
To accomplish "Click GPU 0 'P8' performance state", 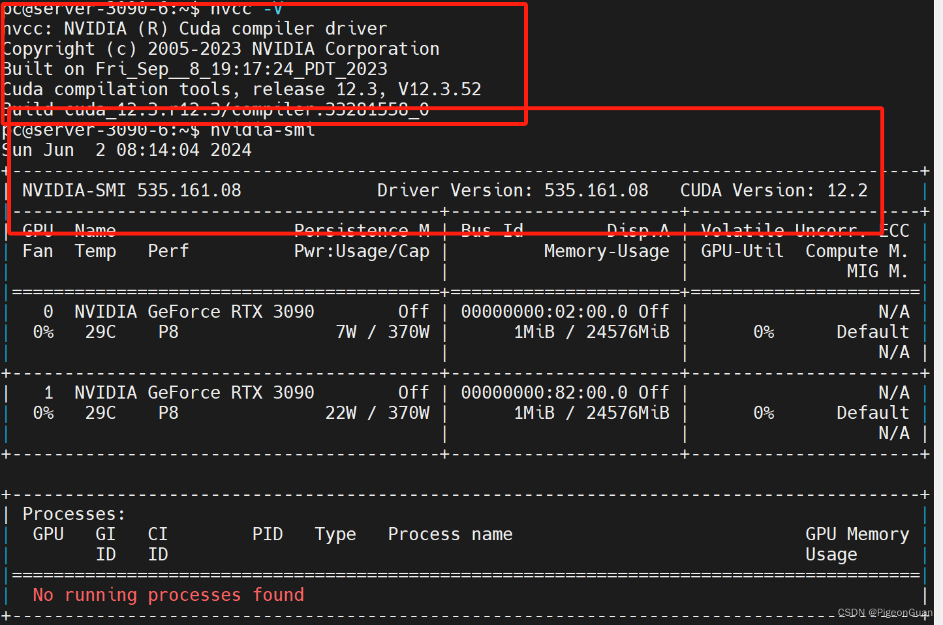I will click(x=168, y=332).
